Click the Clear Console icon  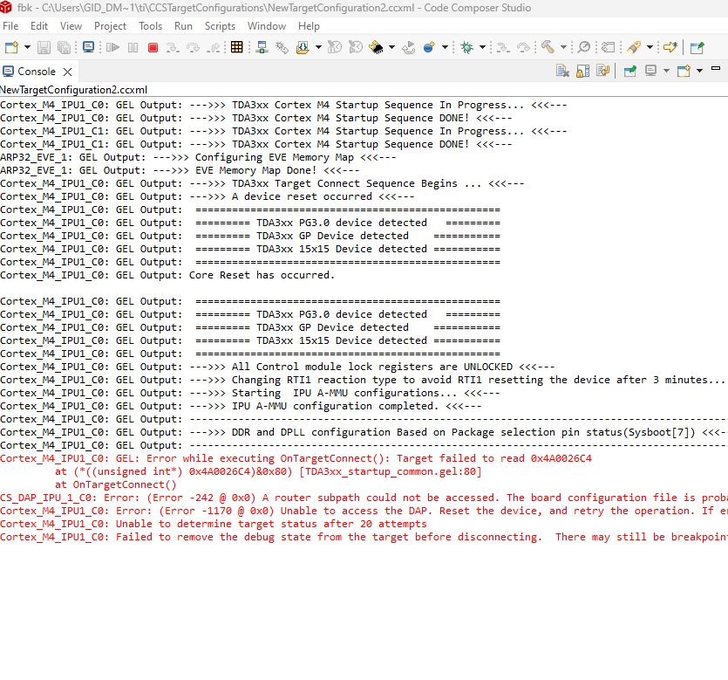(562, 71)
